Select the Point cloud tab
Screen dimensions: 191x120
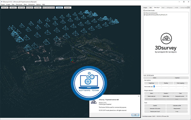(157, 7)
